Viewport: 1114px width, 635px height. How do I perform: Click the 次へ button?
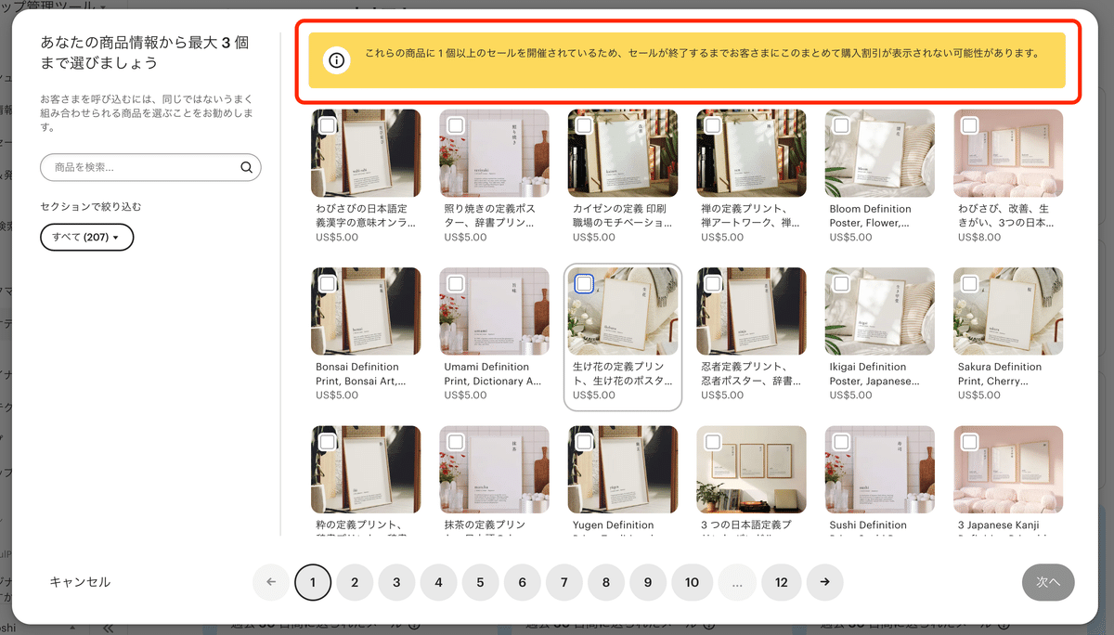[1048, 582]
